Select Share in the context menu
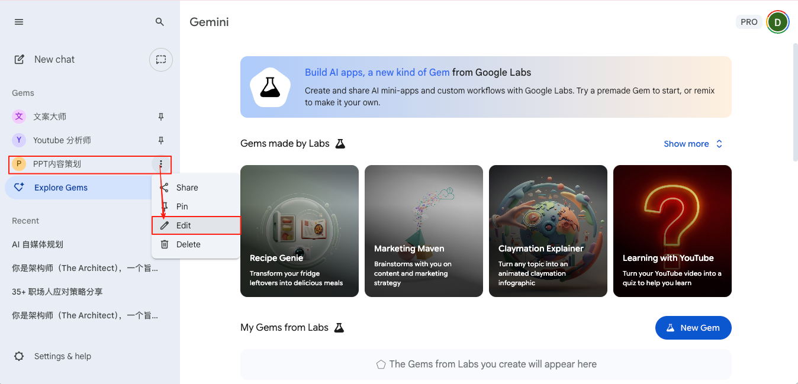The image size is (798, 384). [x=187, y=188]
